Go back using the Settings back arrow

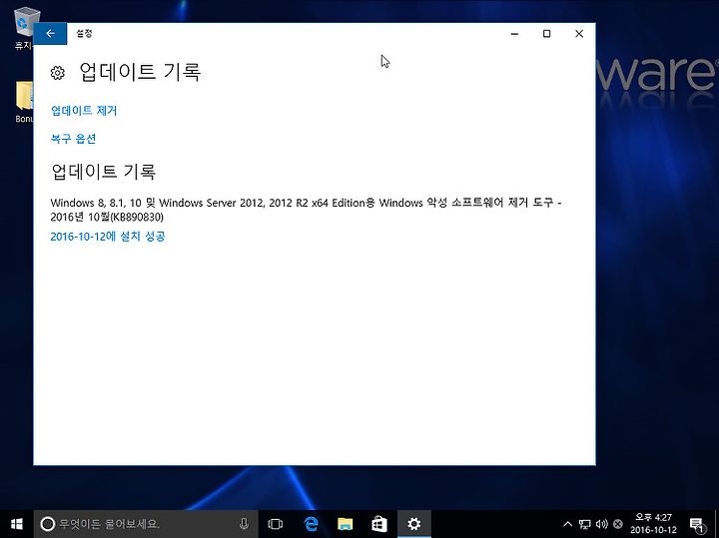(50, 34)
